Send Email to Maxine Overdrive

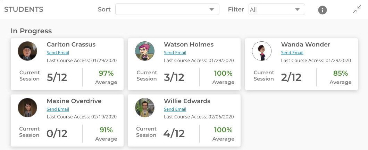tap(58, 109)
